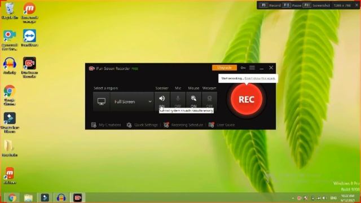Select the bottom orange Movavi desktop icon
361x203 pixels.
(10, 175)
